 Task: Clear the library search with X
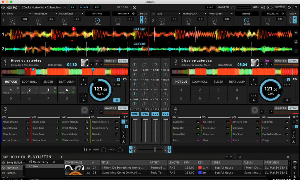coord(288,157)
